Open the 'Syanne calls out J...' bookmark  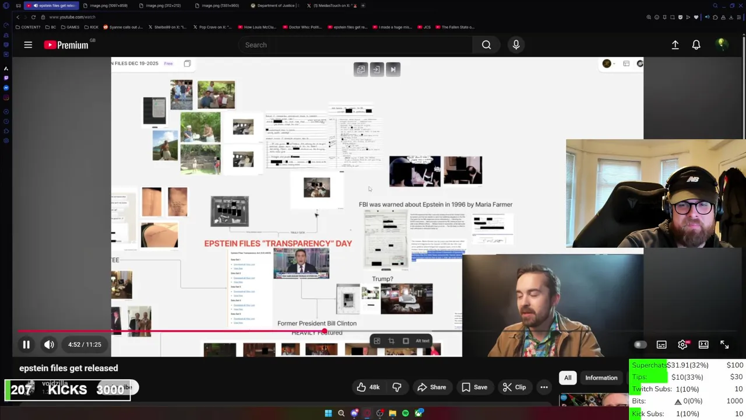123,27
